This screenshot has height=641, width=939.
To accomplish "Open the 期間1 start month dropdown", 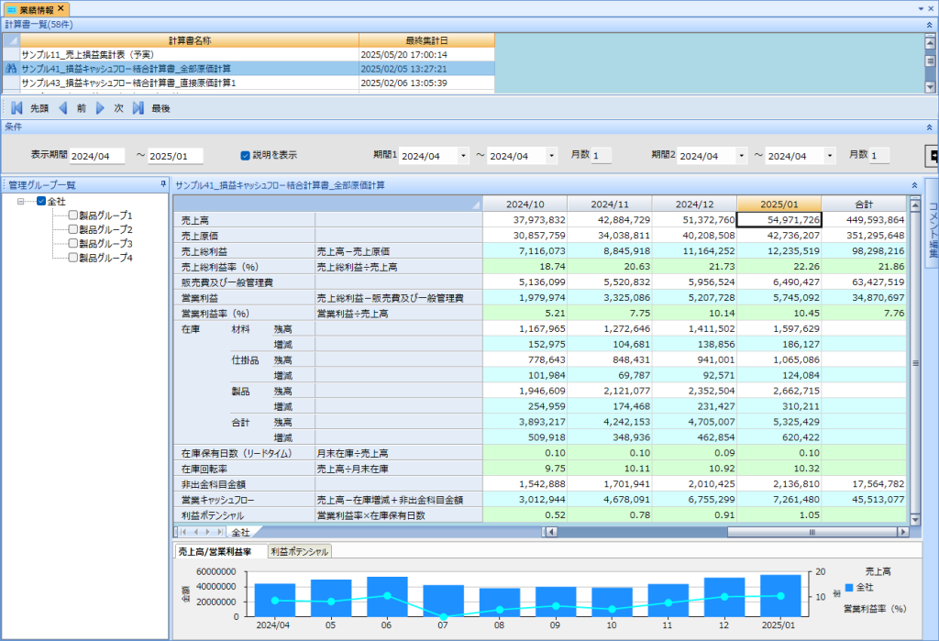I will coord(463,157).
